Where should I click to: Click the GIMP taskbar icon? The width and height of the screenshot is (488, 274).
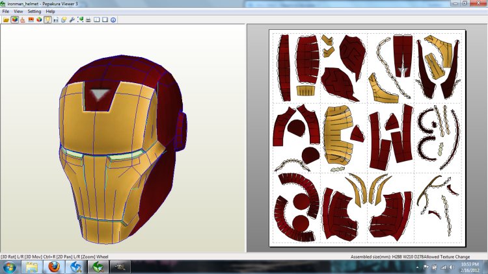pos(120,267)
